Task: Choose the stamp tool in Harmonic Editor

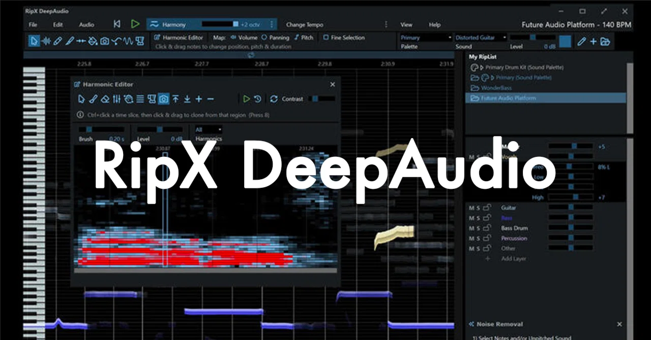Action: click(x=152, y=99)
